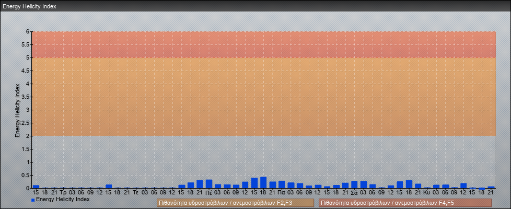Viewport: 511px width, 209px height.
Task: Select the Πέ day label on x-axis
Action: click(209, 193)
